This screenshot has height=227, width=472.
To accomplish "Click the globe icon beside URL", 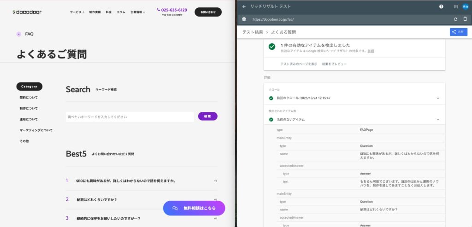I will [244, 19].
